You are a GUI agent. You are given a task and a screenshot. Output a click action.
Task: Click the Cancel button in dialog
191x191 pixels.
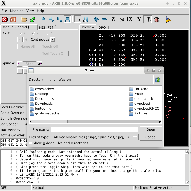[x=151, y=137]
